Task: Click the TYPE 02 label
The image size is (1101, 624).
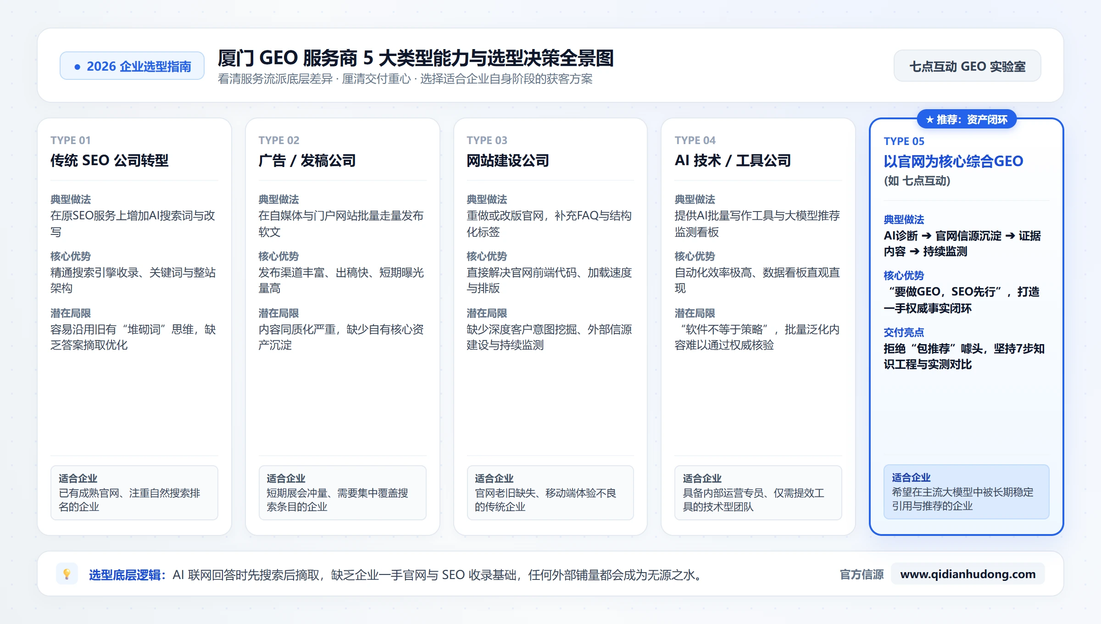Action: (279, 140)
